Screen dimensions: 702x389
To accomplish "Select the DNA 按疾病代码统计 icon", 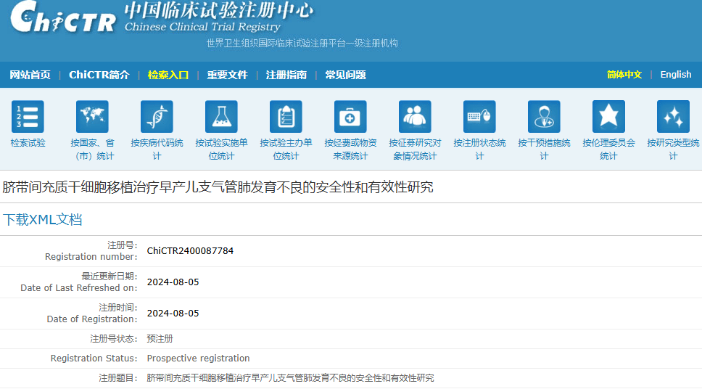I will [x=157, y=117].
